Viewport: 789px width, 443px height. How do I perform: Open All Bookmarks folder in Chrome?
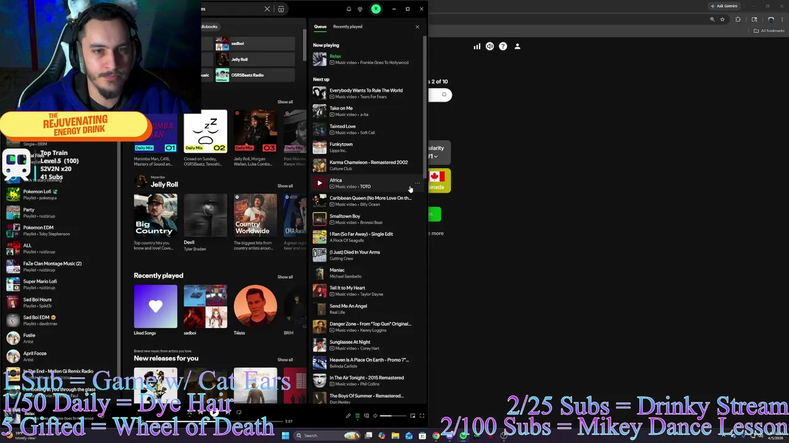(769, 31)
